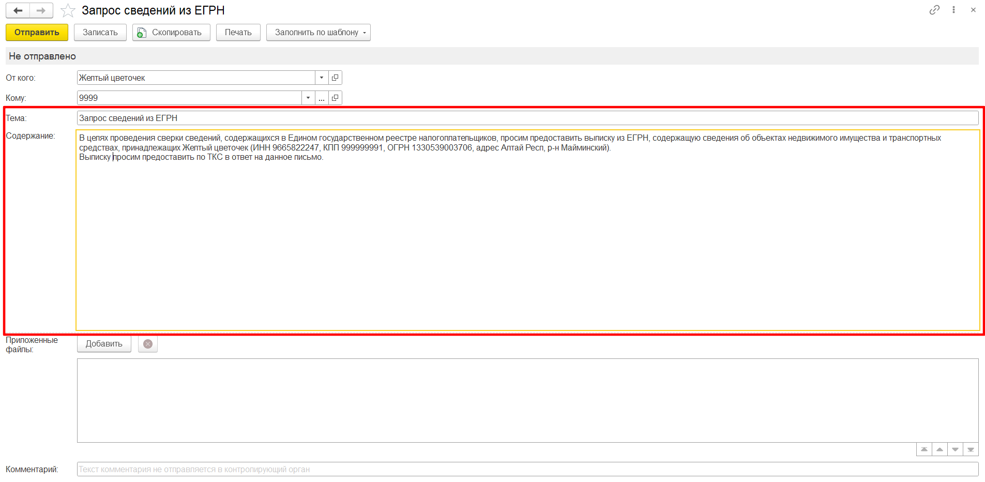Move attachment to top of list
The width and height of the screenshot is (985, 482).
pyautogui.click(x=924, y=449)
